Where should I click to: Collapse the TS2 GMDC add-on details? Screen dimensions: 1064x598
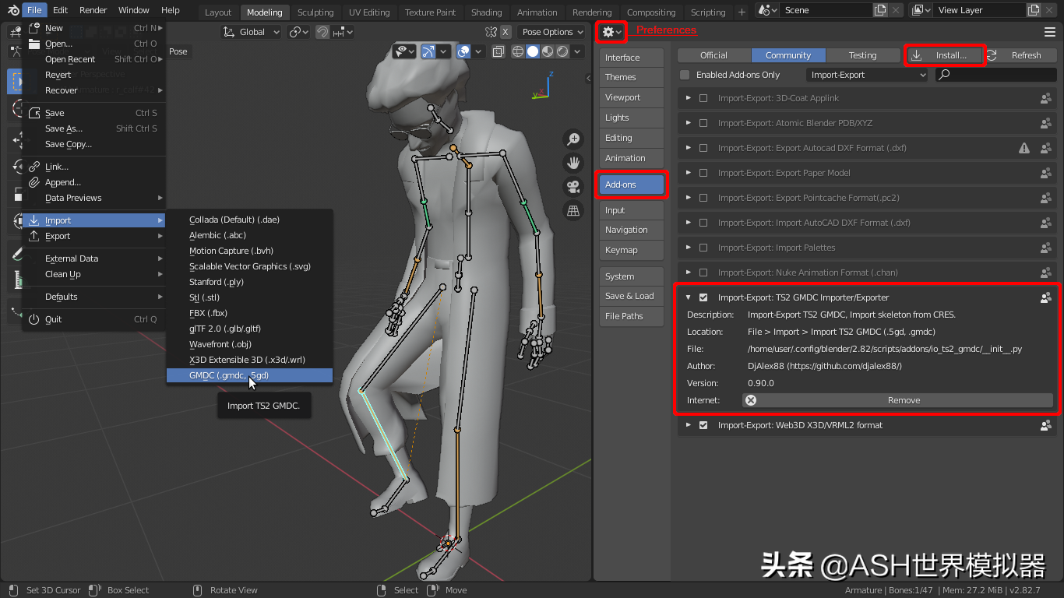689,297
